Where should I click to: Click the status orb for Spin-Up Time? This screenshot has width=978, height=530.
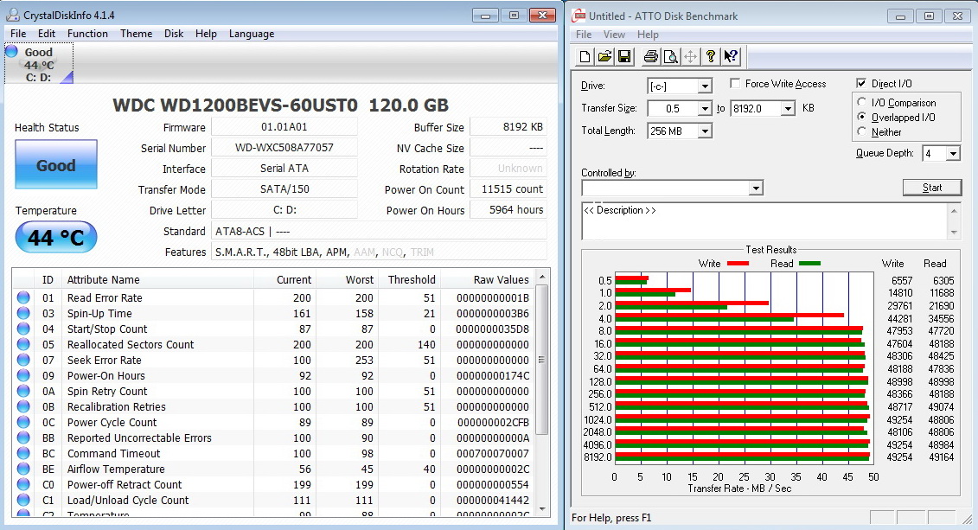[x=23, y=313]
